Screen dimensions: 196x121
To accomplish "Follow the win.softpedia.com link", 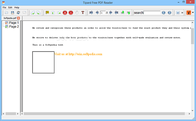I will (x=86, y=54).
